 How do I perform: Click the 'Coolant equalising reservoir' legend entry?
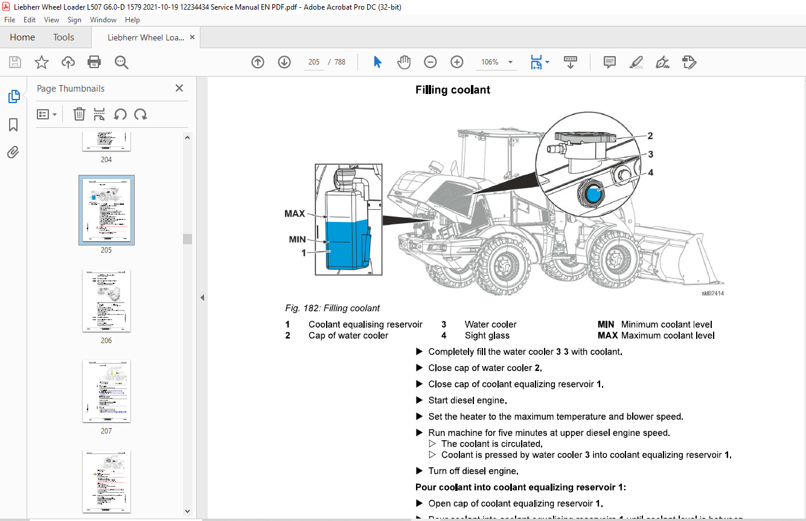365,324
